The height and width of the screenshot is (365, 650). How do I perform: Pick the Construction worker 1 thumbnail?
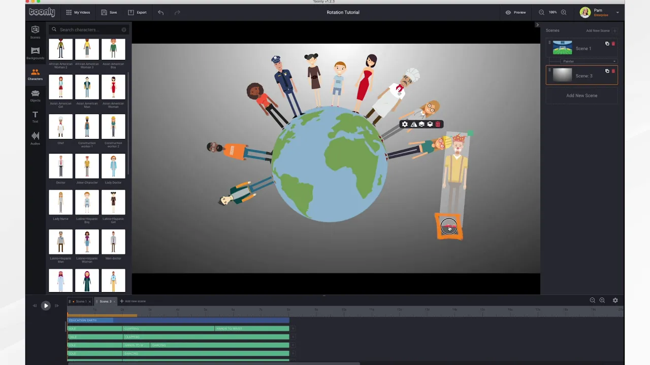pyautogui.click(x=87, y=126)
